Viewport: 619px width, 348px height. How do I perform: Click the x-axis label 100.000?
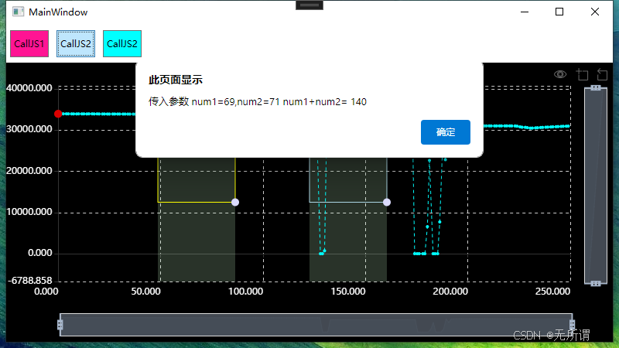point(245,292)
